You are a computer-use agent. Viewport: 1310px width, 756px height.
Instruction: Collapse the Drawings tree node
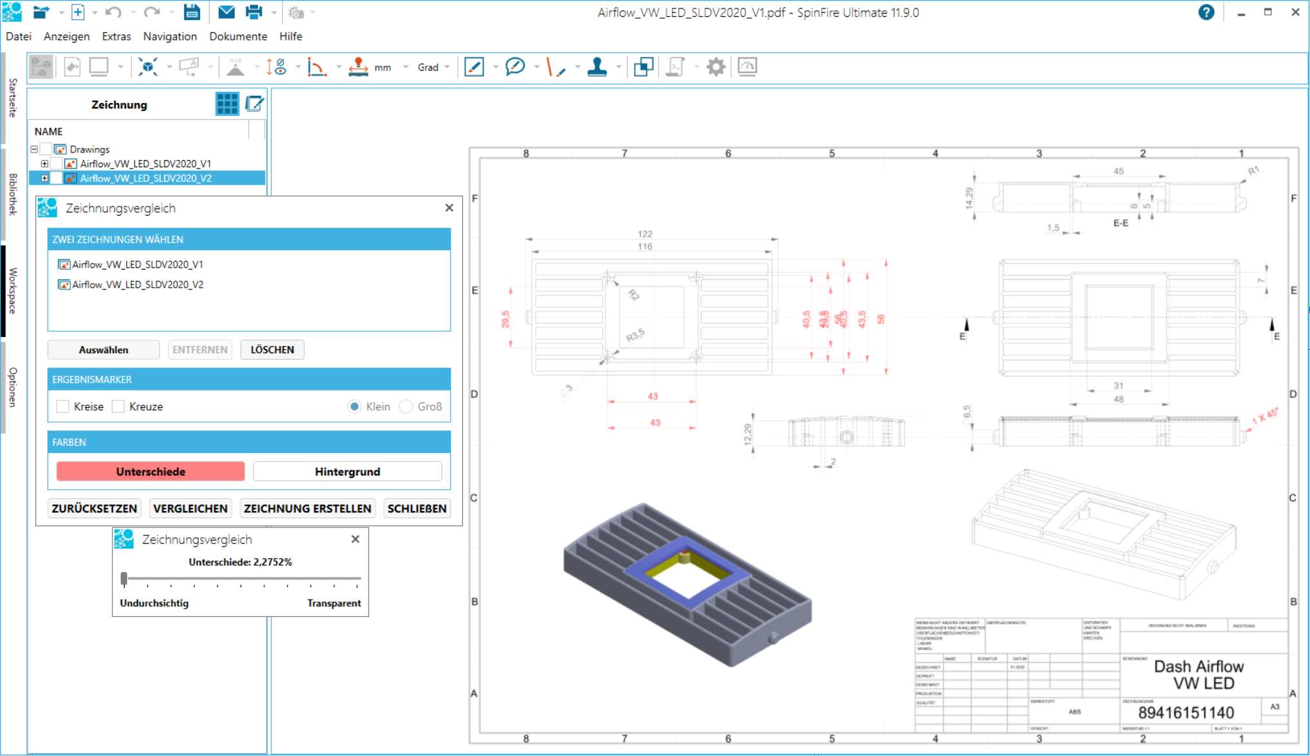(34, 149)
